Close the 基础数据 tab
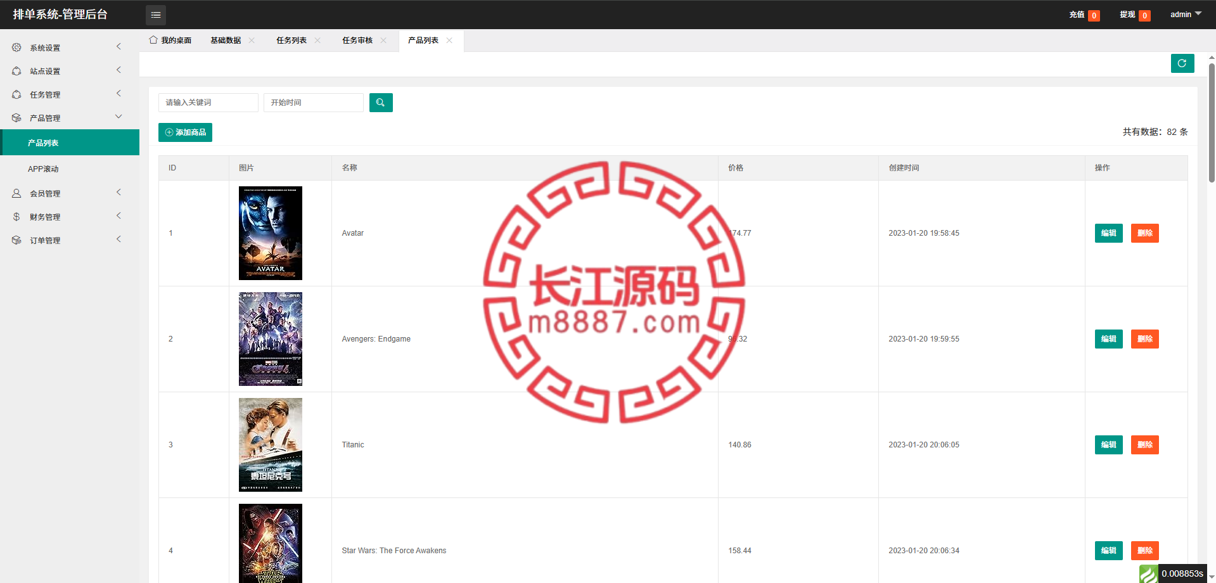Screen dimensions: 1216x583 [x=252, y=41]
